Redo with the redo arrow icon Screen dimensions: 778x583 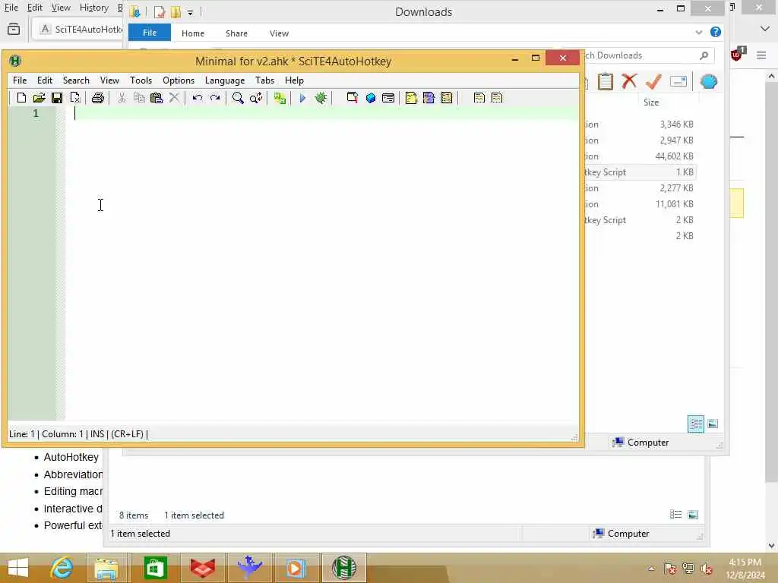coord(215,98)
